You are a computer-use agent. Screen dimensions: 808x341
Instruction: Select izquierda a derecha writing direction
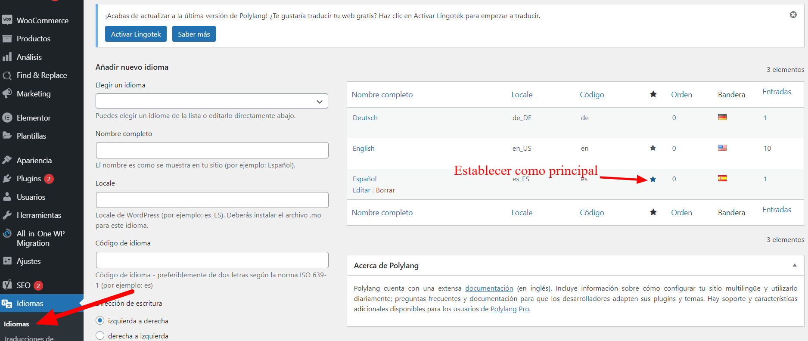[100, 320]
